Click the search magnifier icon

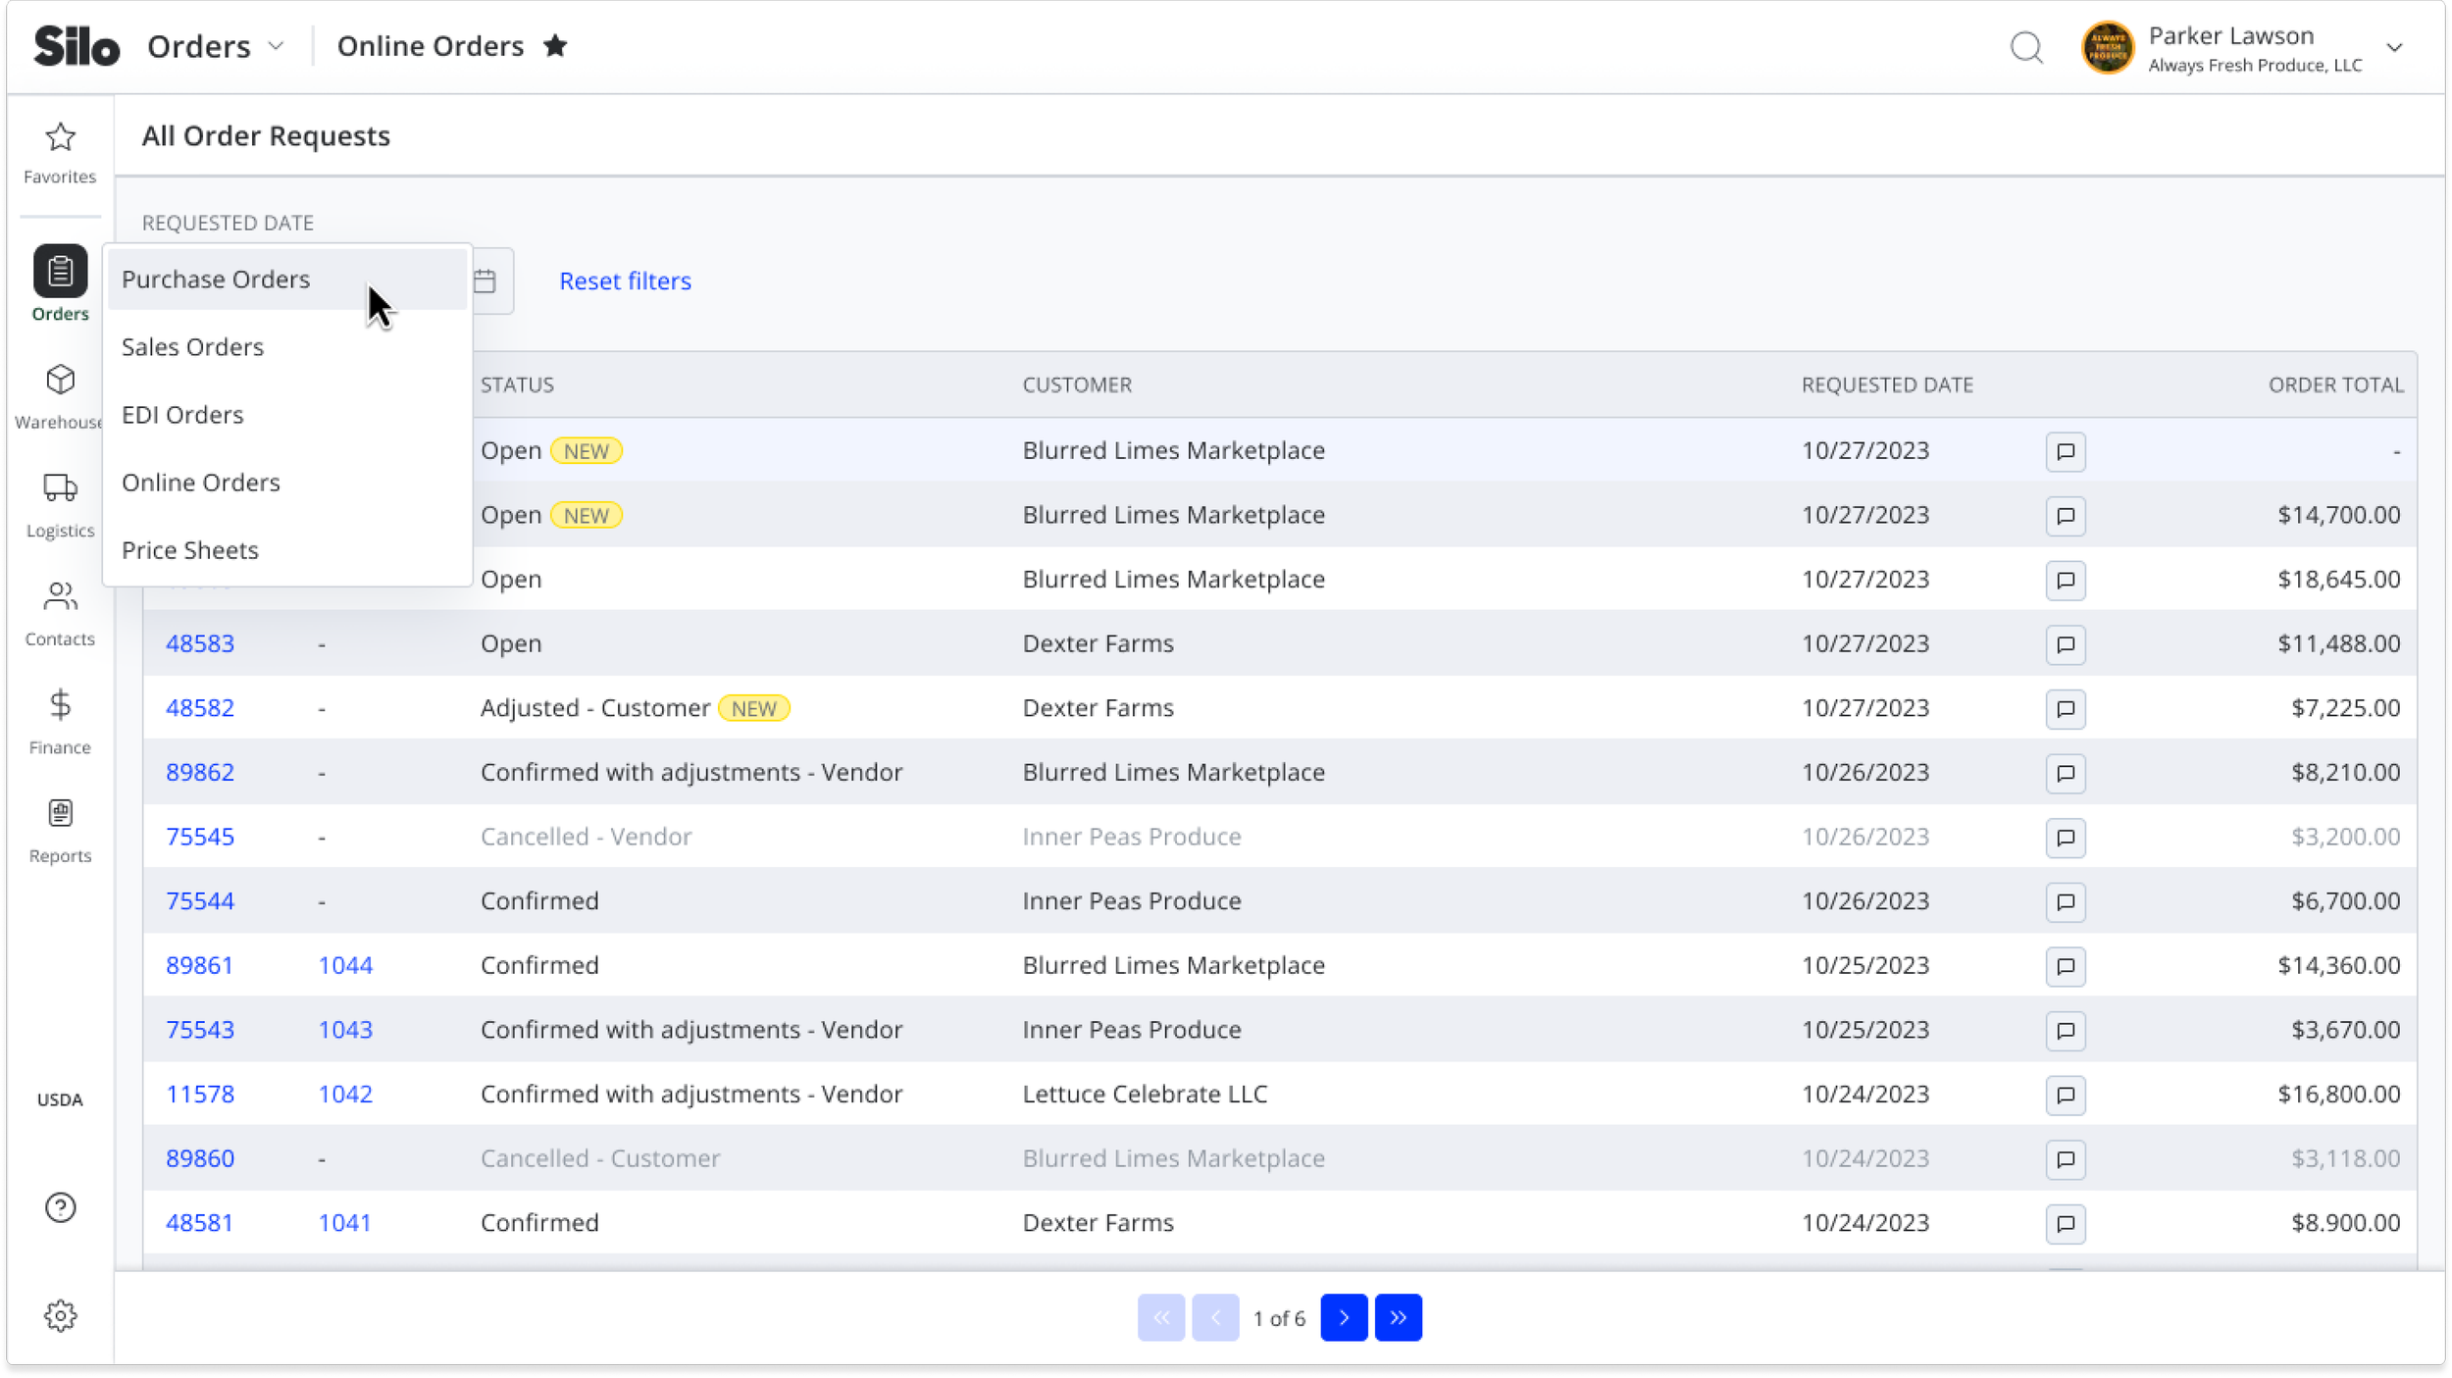[x=2025, y=47]
